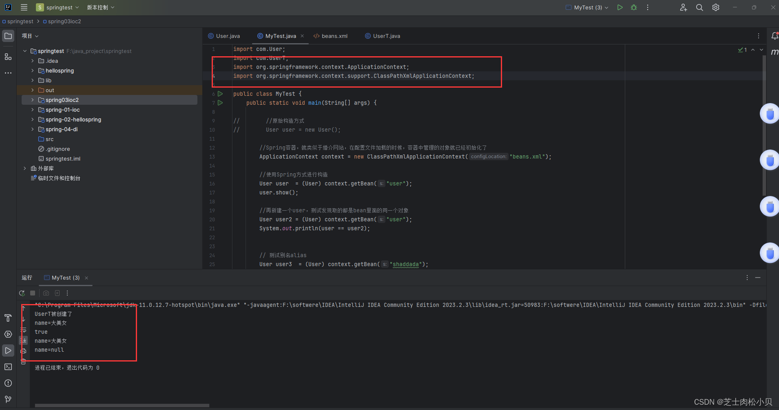Toggle soft-wrap in the console output
This screenshot has height=410, width=779.
(23, 330)
